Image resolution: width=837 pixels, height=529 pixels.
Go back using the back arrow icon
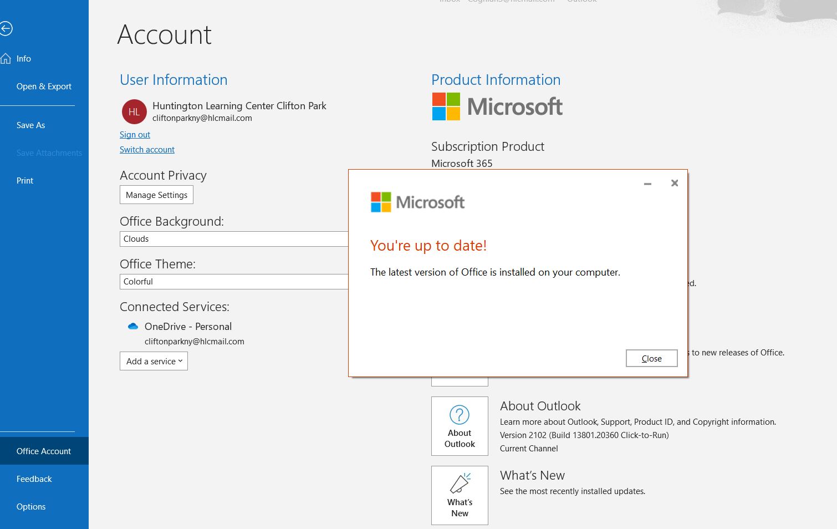[6, 28]
